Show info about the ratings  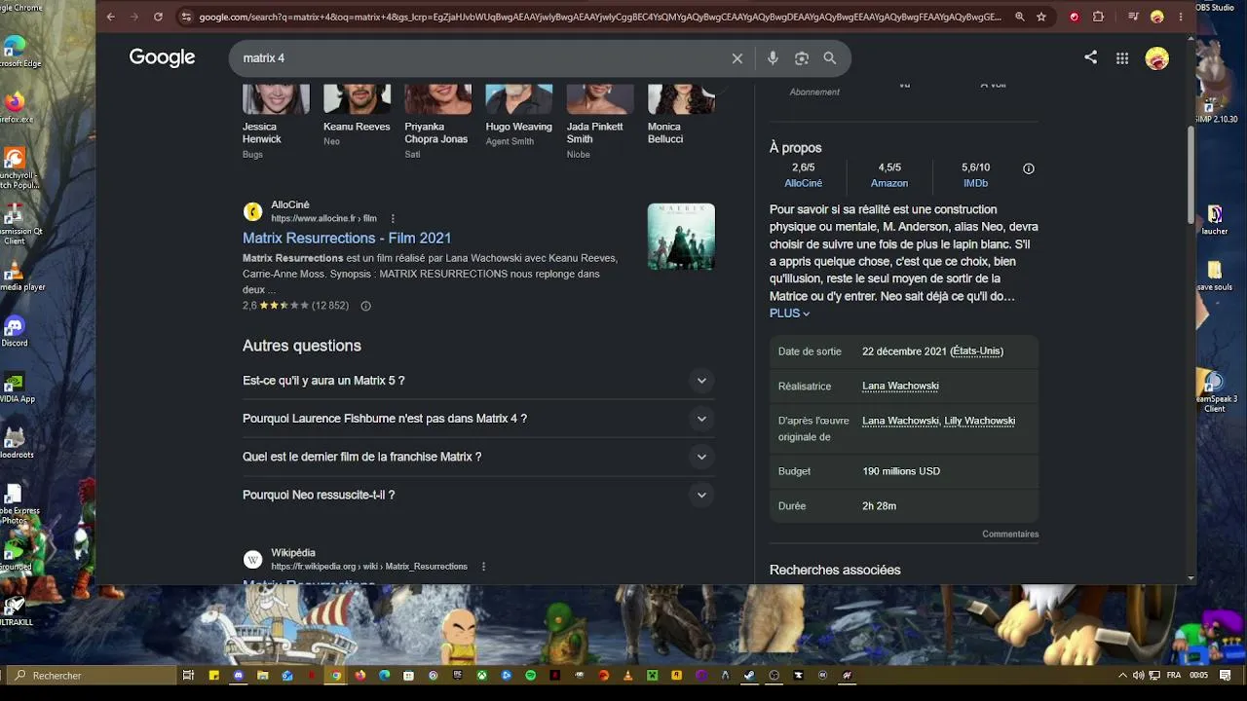pos(1029,168)
